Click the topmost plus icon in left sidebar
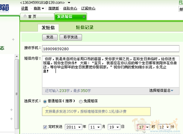 (x=13, y=39)
